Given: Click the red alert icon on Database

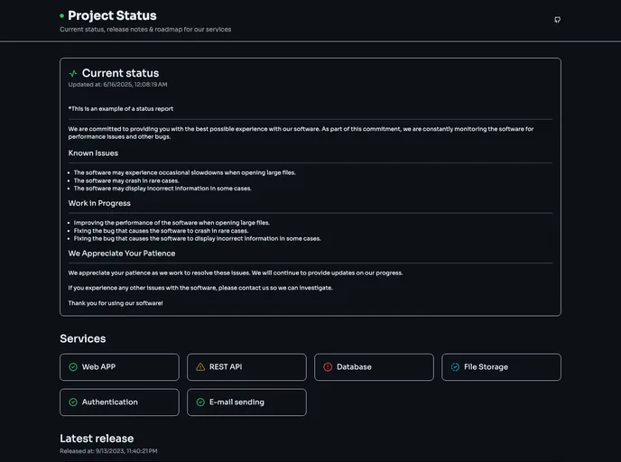Looking at the screenshot, I should click(x=328, y=367).
